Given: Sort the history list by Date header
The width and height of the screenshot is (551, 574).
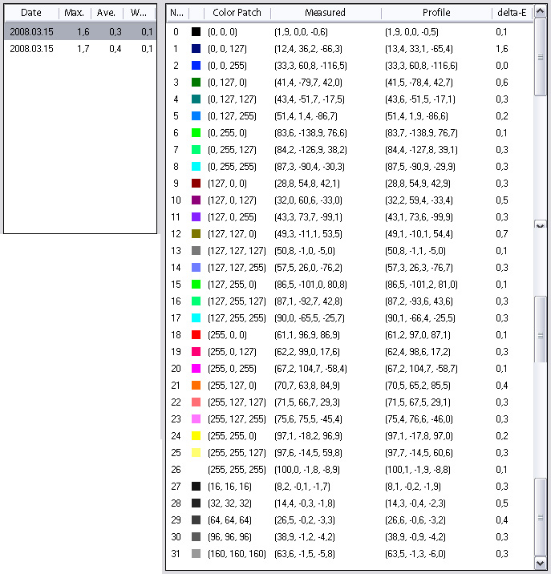Looking at the screenshot, I should 31,13.
